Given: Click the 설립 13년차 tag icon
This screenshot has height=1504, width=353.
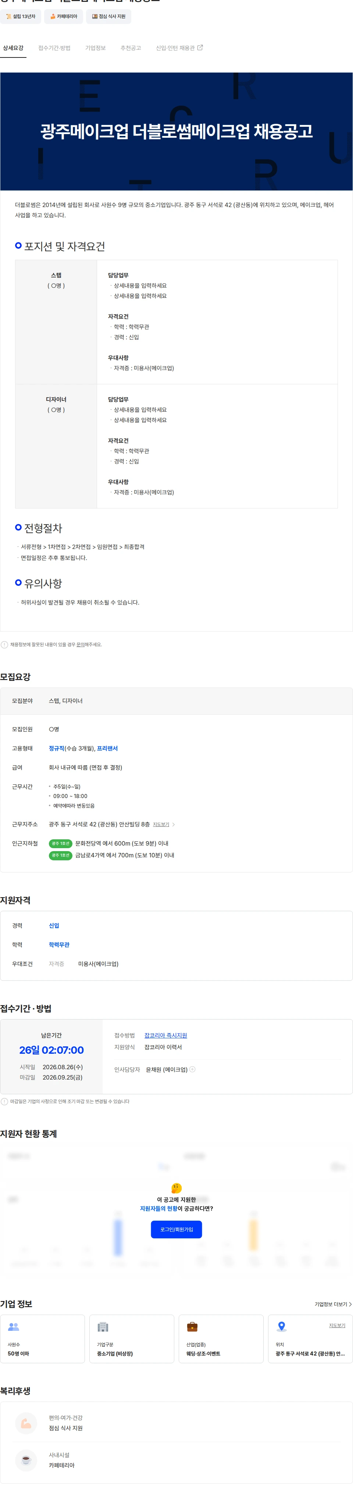Looking at the screenshot, I should [x=9, y=16].
